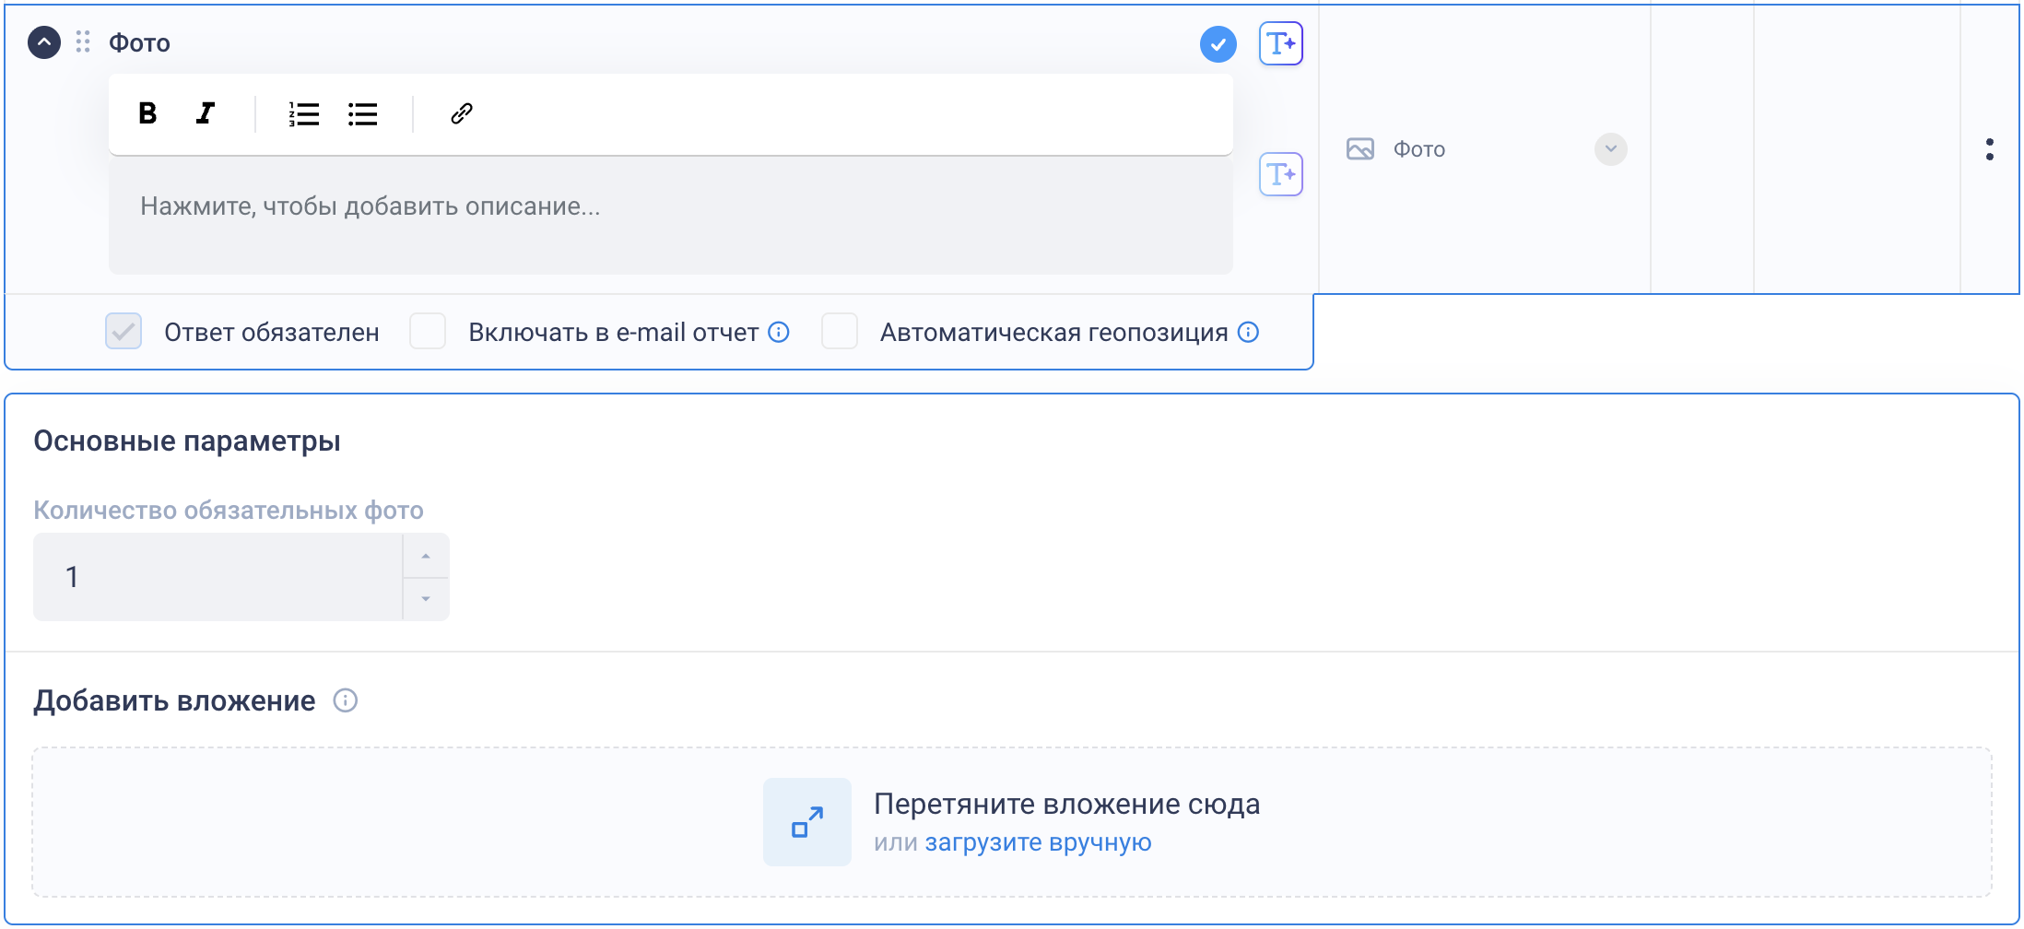The height and width of the screenshot is (929, 2024).
Task: Toggle bold formatting in description toolbar
Action: pyautogui.click(x=147, y=113)
